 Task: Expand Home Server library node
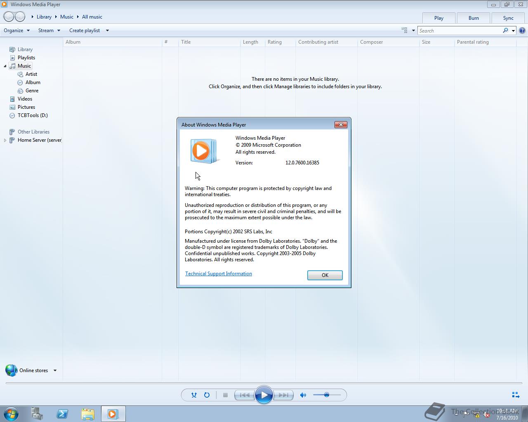[5, 140]
